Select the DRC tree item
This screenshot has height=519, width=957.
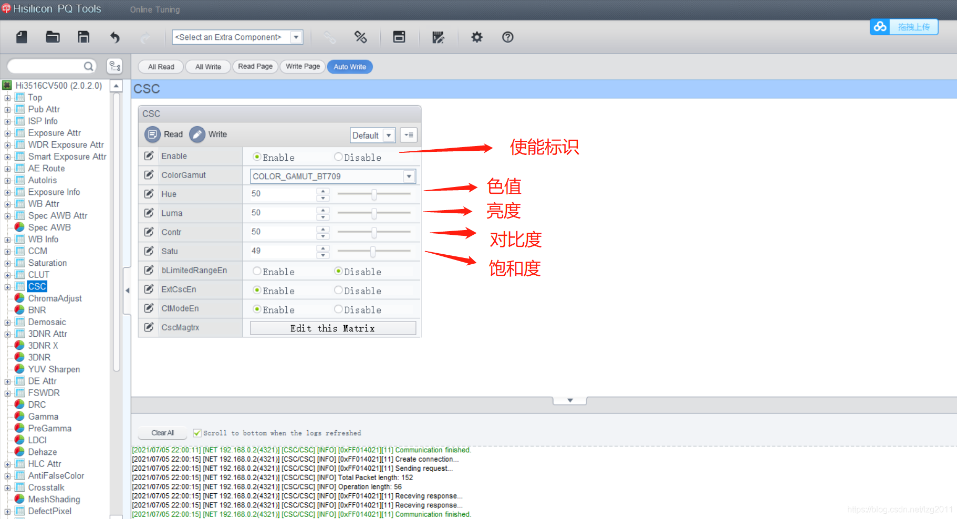pyautogui.click(x=37, y=404)
